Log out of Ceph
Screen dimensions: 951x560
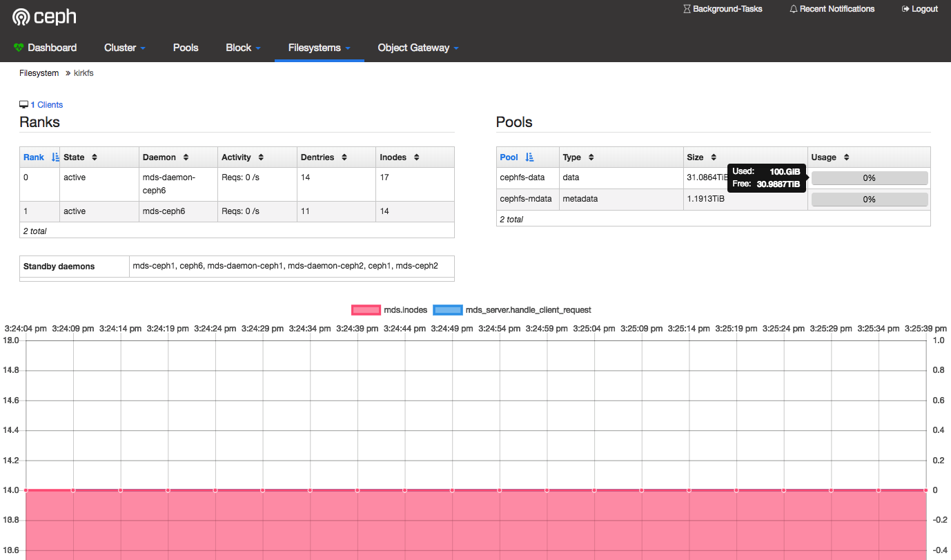click(x=920, y=9)
